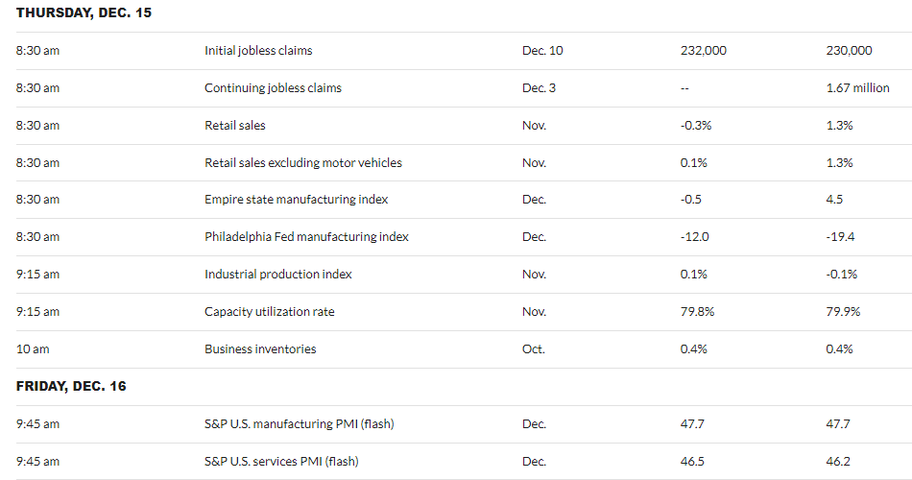Click the 'THURSDAY, DEC. 15' heading

tap(84, 12)
